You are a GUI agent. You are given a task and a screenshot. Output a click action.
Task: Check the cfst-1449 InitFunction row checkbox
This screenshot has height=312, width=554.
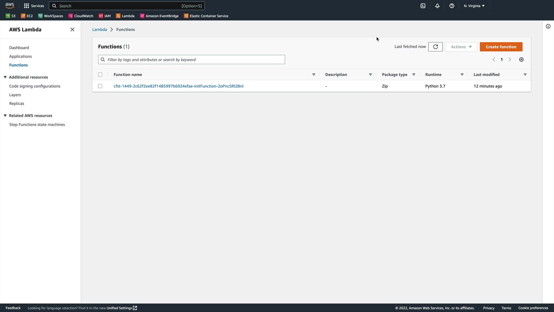tap(100, 86)
